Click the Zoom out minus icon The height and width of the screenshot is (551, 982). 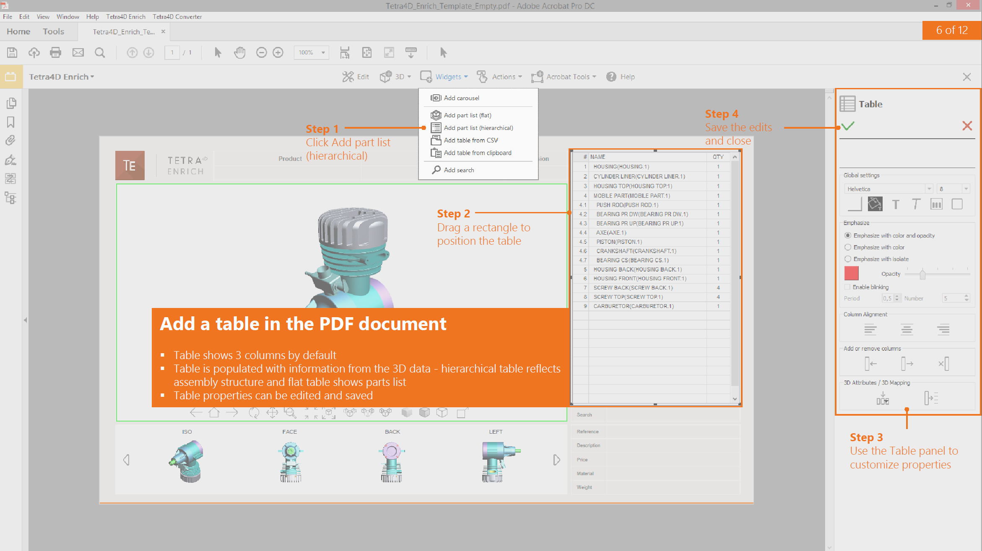[261, 52]
